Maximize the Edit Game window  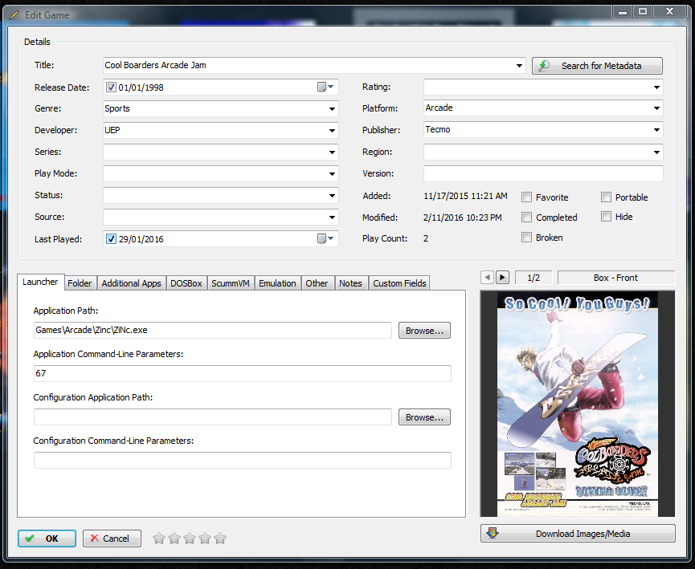[x=642, y=12]
